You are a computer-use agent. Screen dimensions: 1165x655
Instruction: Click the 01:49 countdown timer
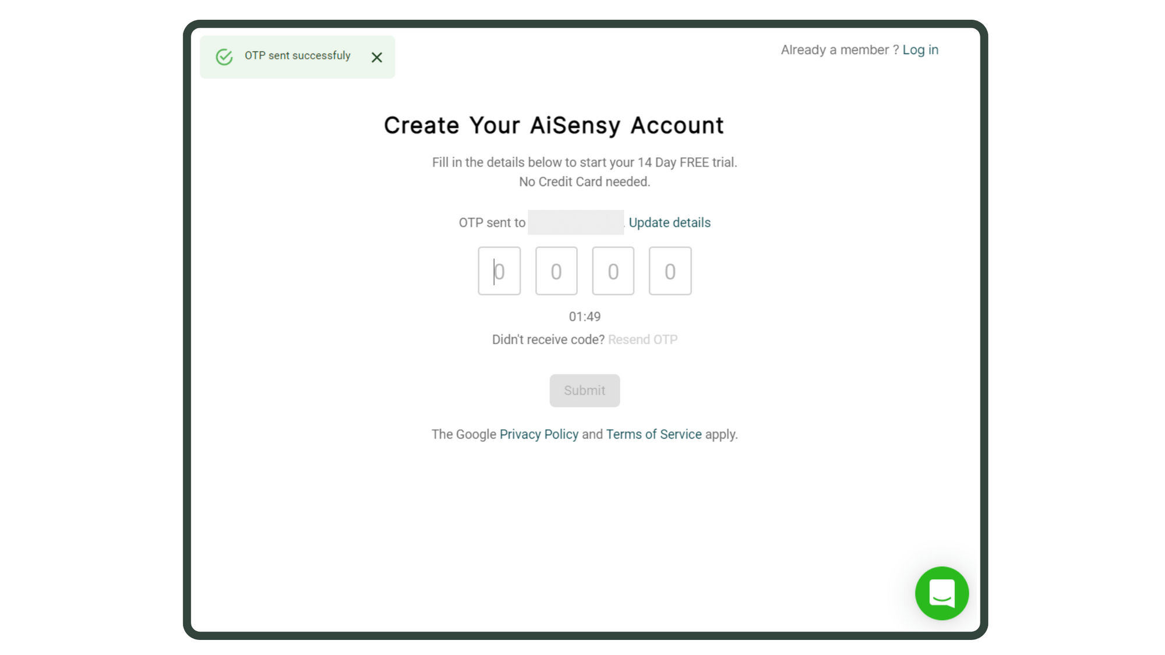[584, 317]
